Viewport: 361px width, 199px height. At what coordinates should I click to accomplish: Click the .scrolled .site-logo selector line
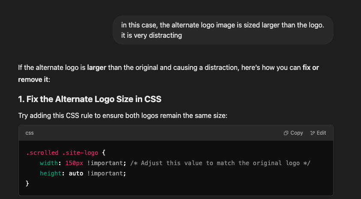[63, 153]
